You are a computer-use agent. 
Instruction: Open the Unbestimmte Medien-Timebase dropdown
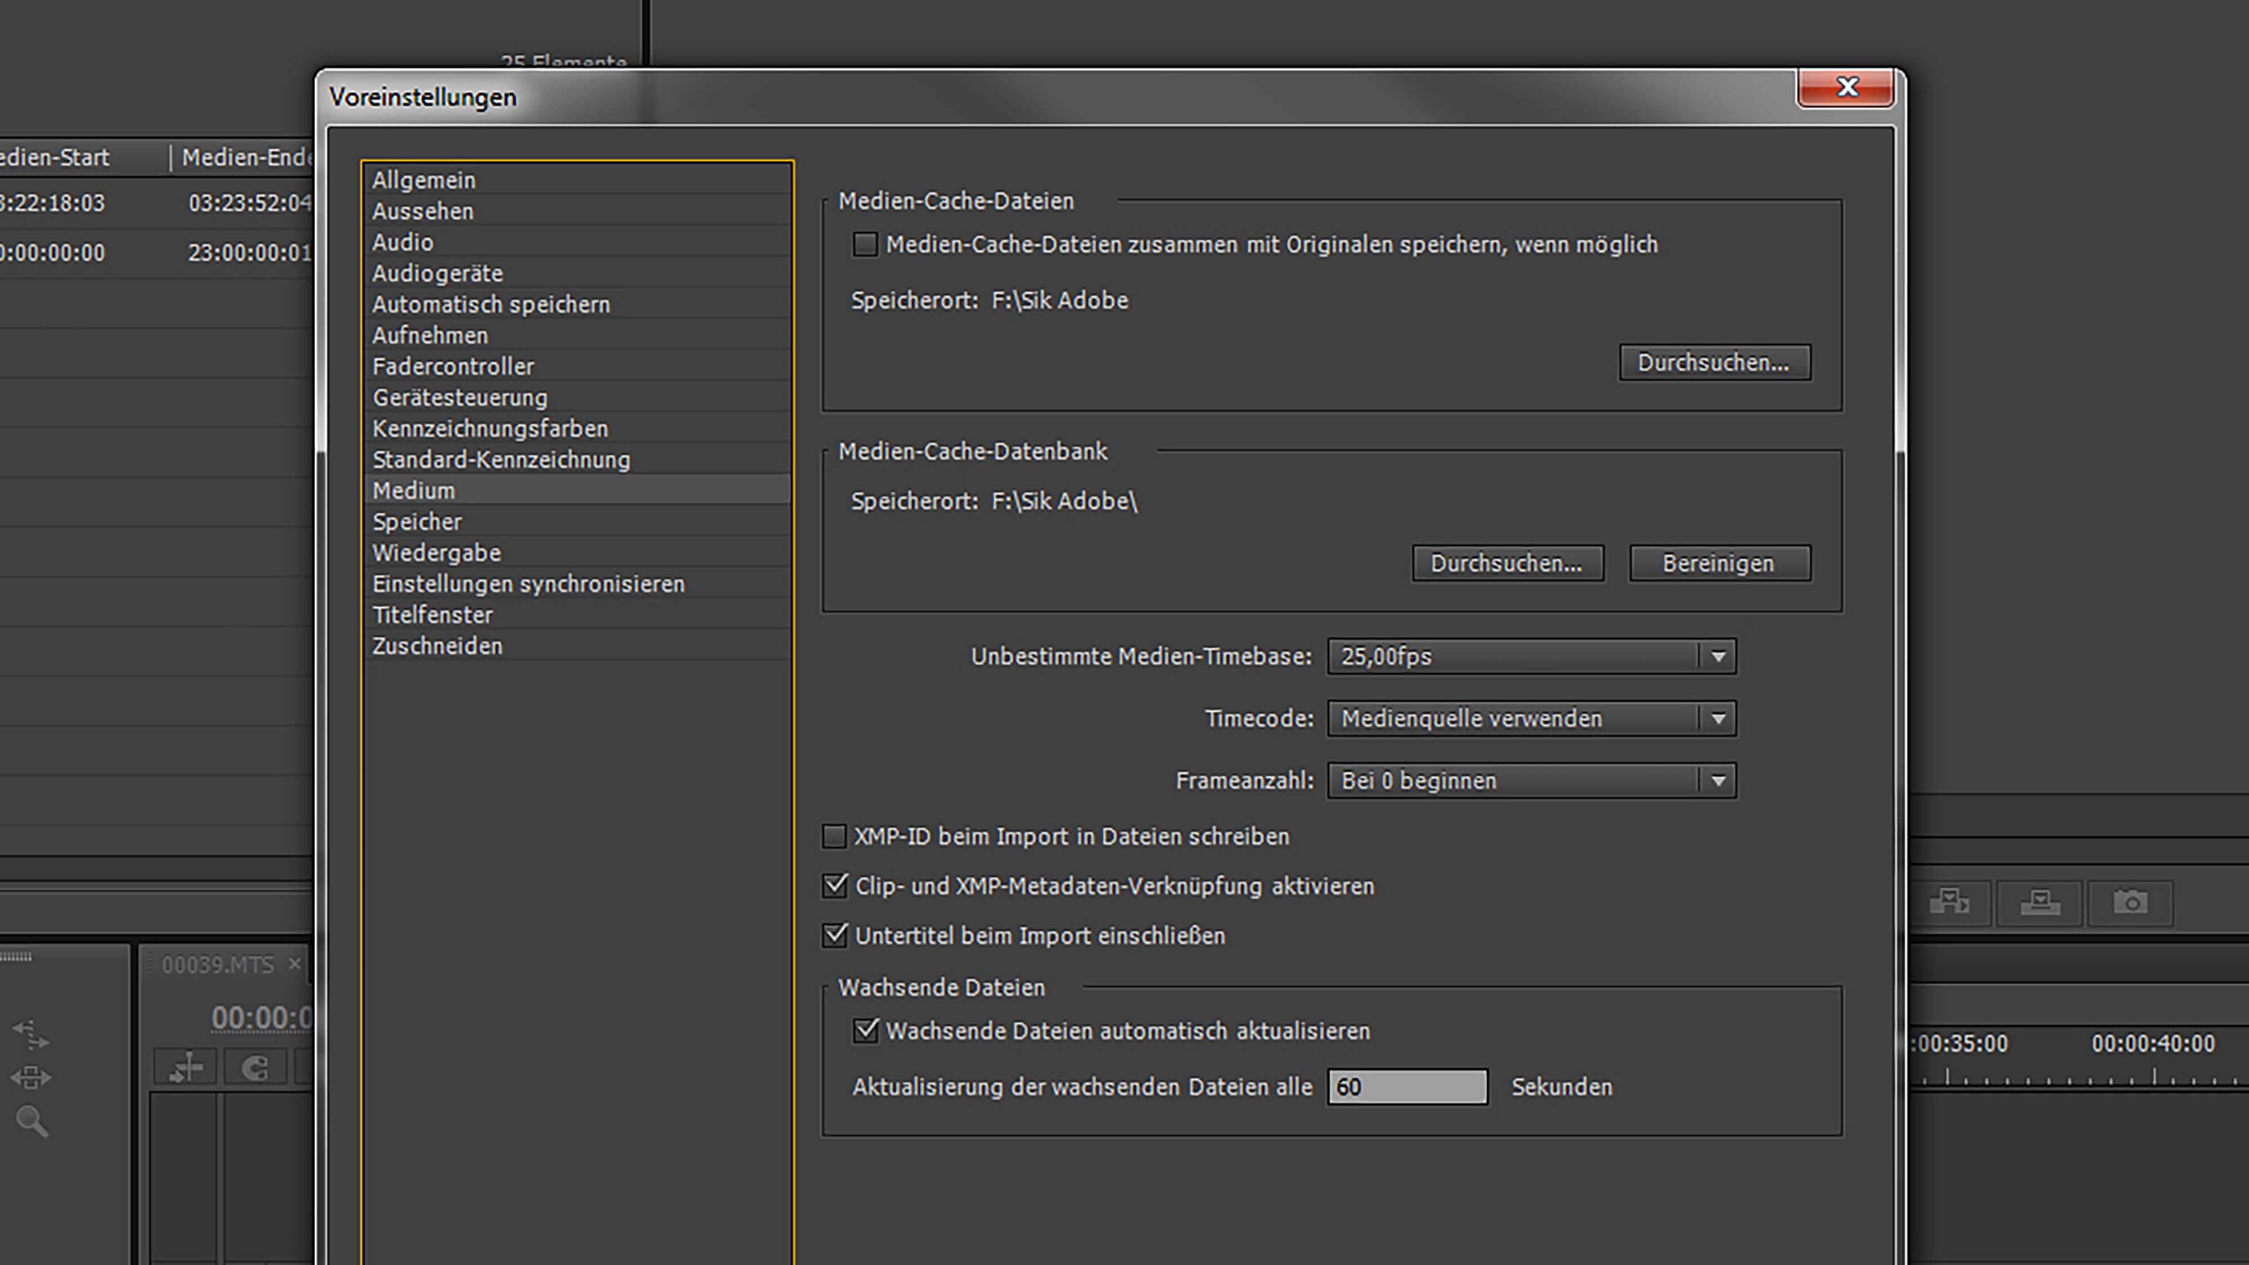pyautogui.click(x=1532, y=657)
